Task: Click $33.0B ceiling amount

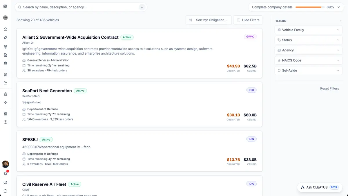Action: tap(250, 160)
